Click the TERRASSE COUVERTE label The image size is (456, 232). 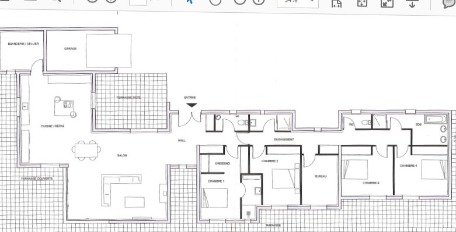point(37,179)
